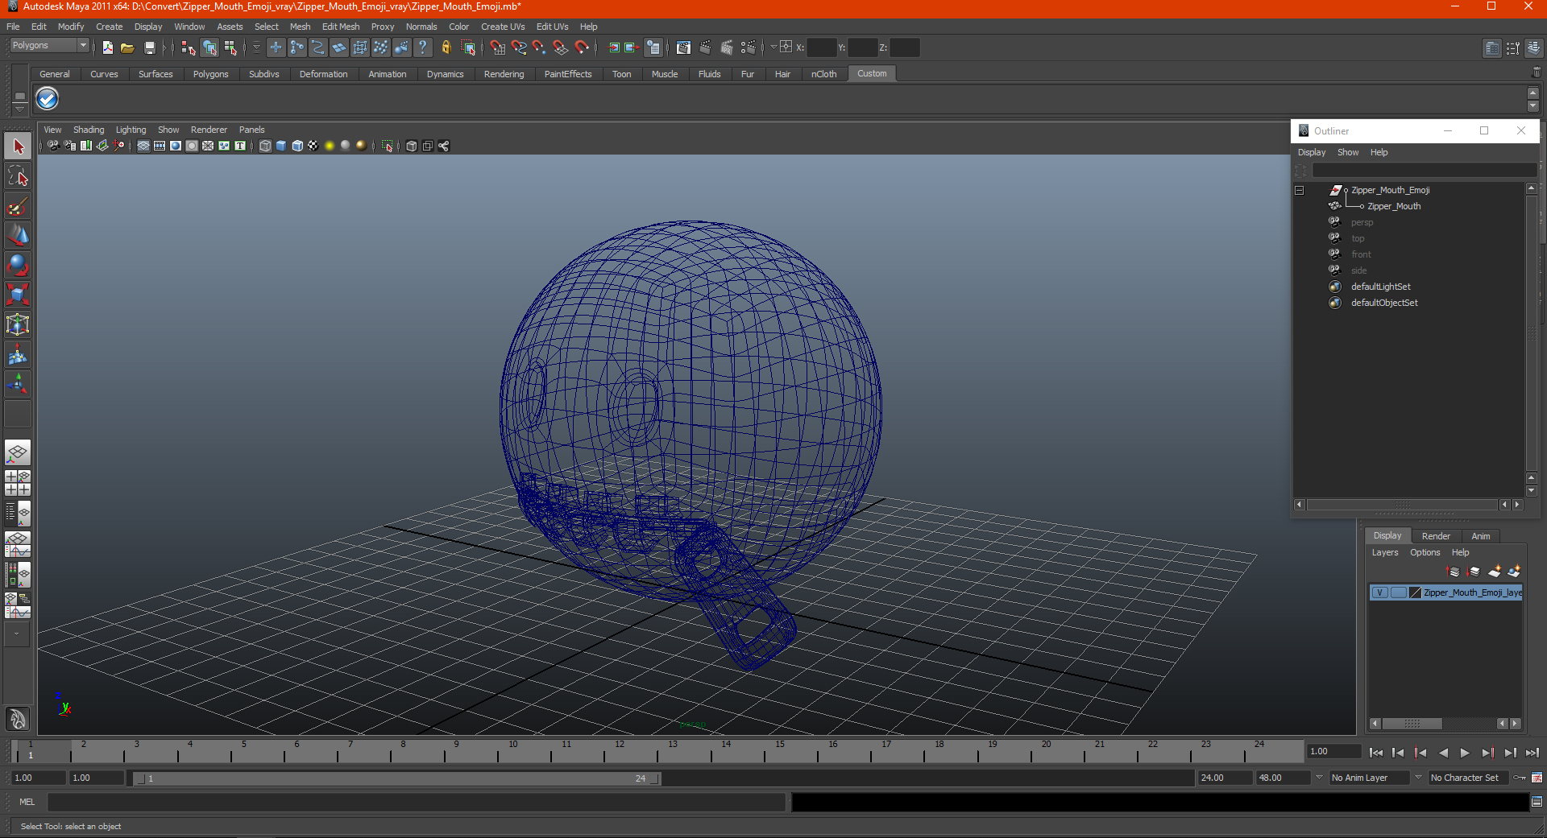Open the character set dropdown arrow
This screenshot has width=1547, height=838.
tap(1419, 778)
